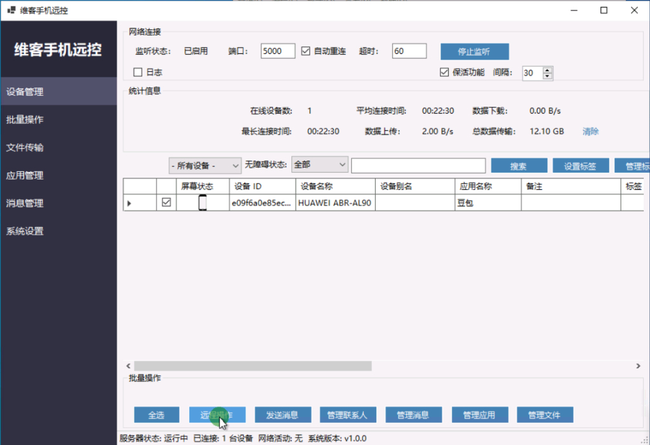650x445 pixels.
Task: Click the 清除 link
Action: [590, 131]
